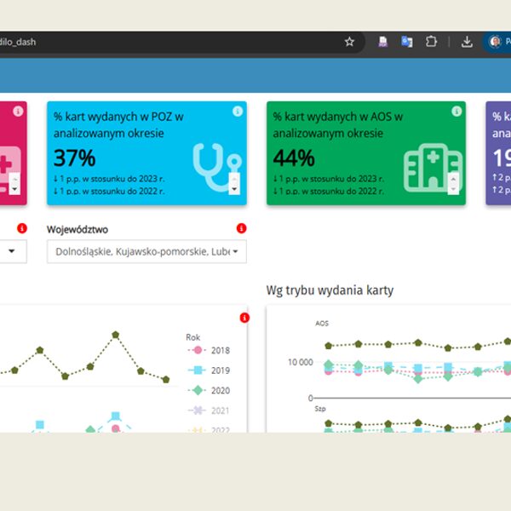The height and width of the screenshot is (511, 511).
Task: Open the browser downloads icon
Action: tap(467, 42)
